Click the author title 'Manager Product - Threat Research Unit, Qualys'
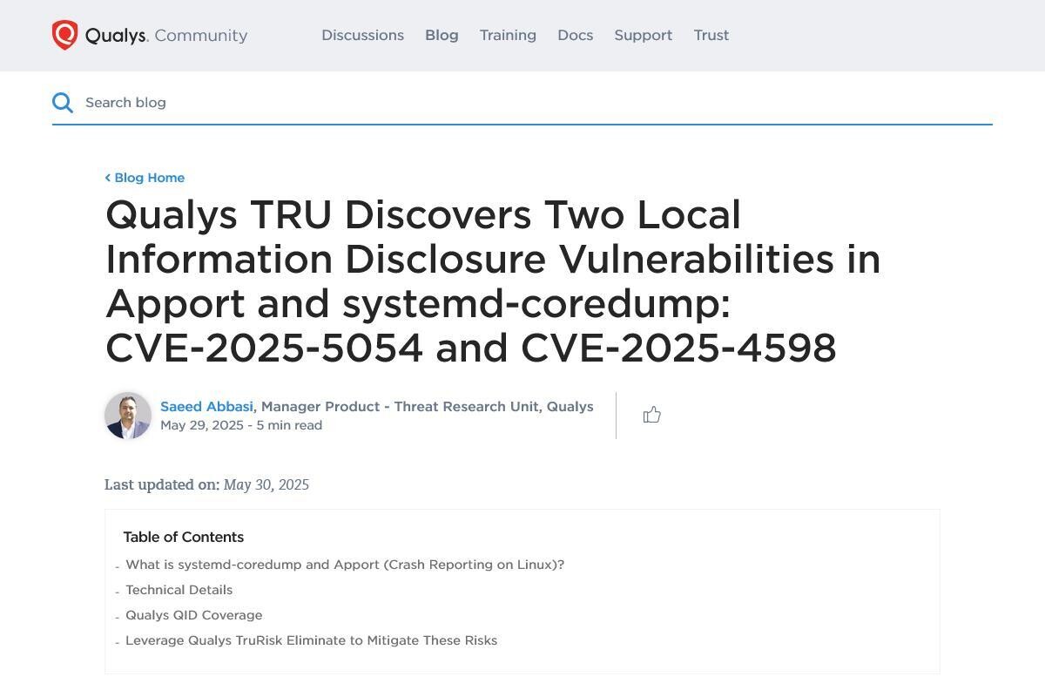The width and height of the screenshot is (1045, 697). (x=428, y=407)
